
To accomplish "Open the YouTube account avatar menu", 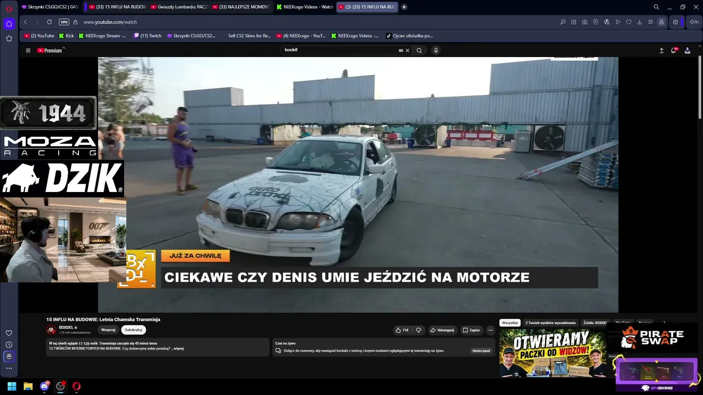I will coord(687,50).
